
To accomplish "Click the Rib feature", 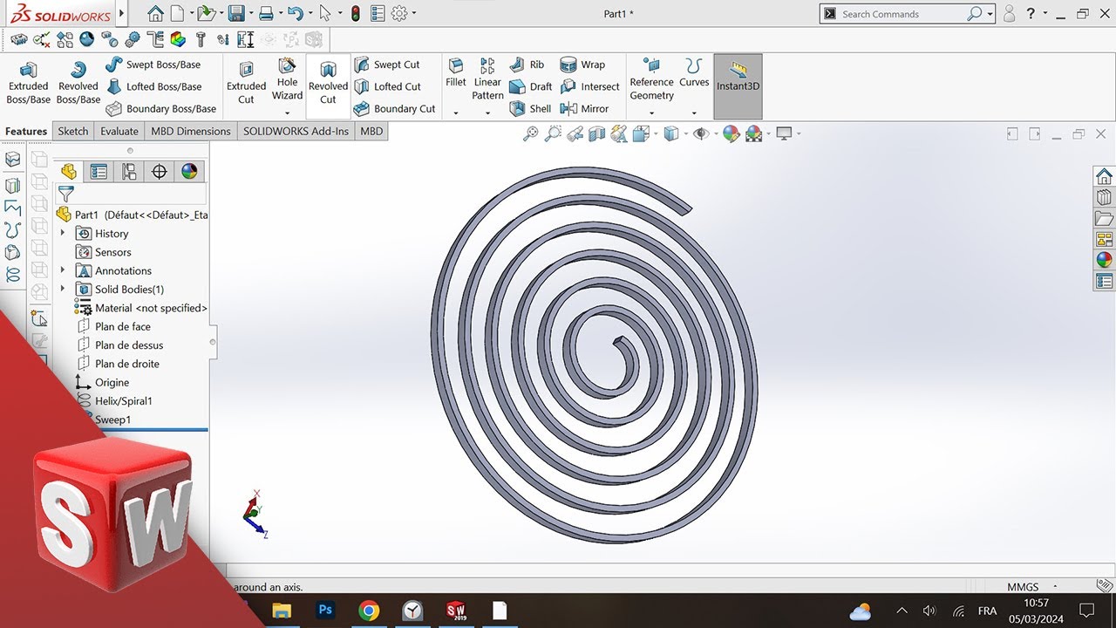I will click(x=527, y=65).
